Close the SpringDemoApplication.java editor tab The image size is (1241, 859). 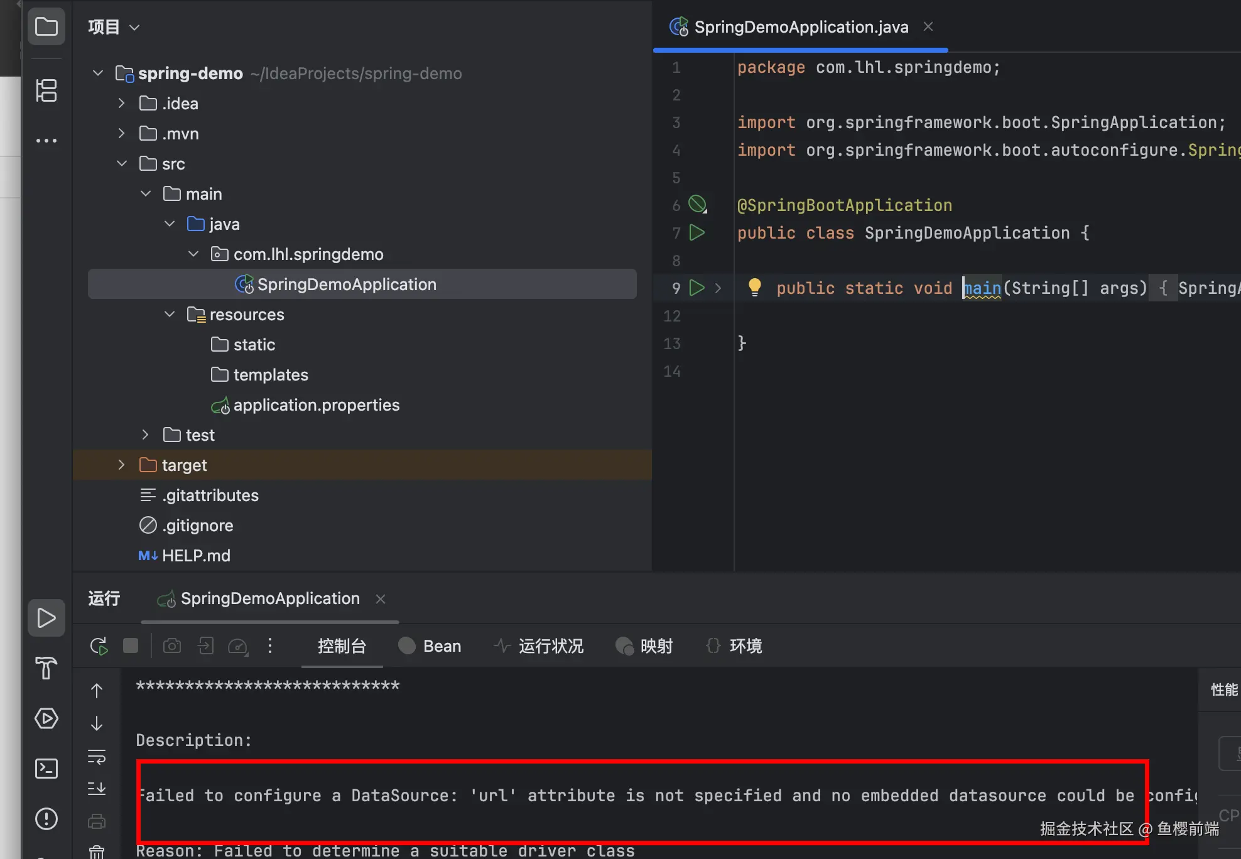coord(928,27)
